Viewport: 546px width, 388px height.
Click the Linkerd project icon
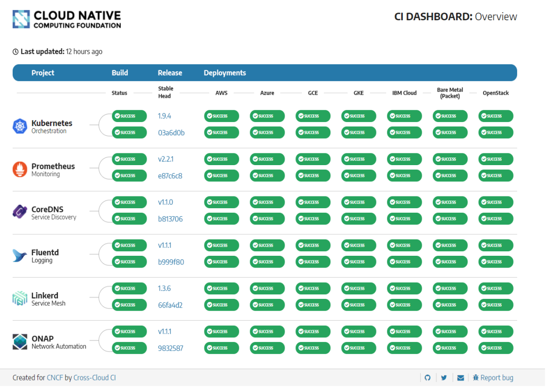20,298
